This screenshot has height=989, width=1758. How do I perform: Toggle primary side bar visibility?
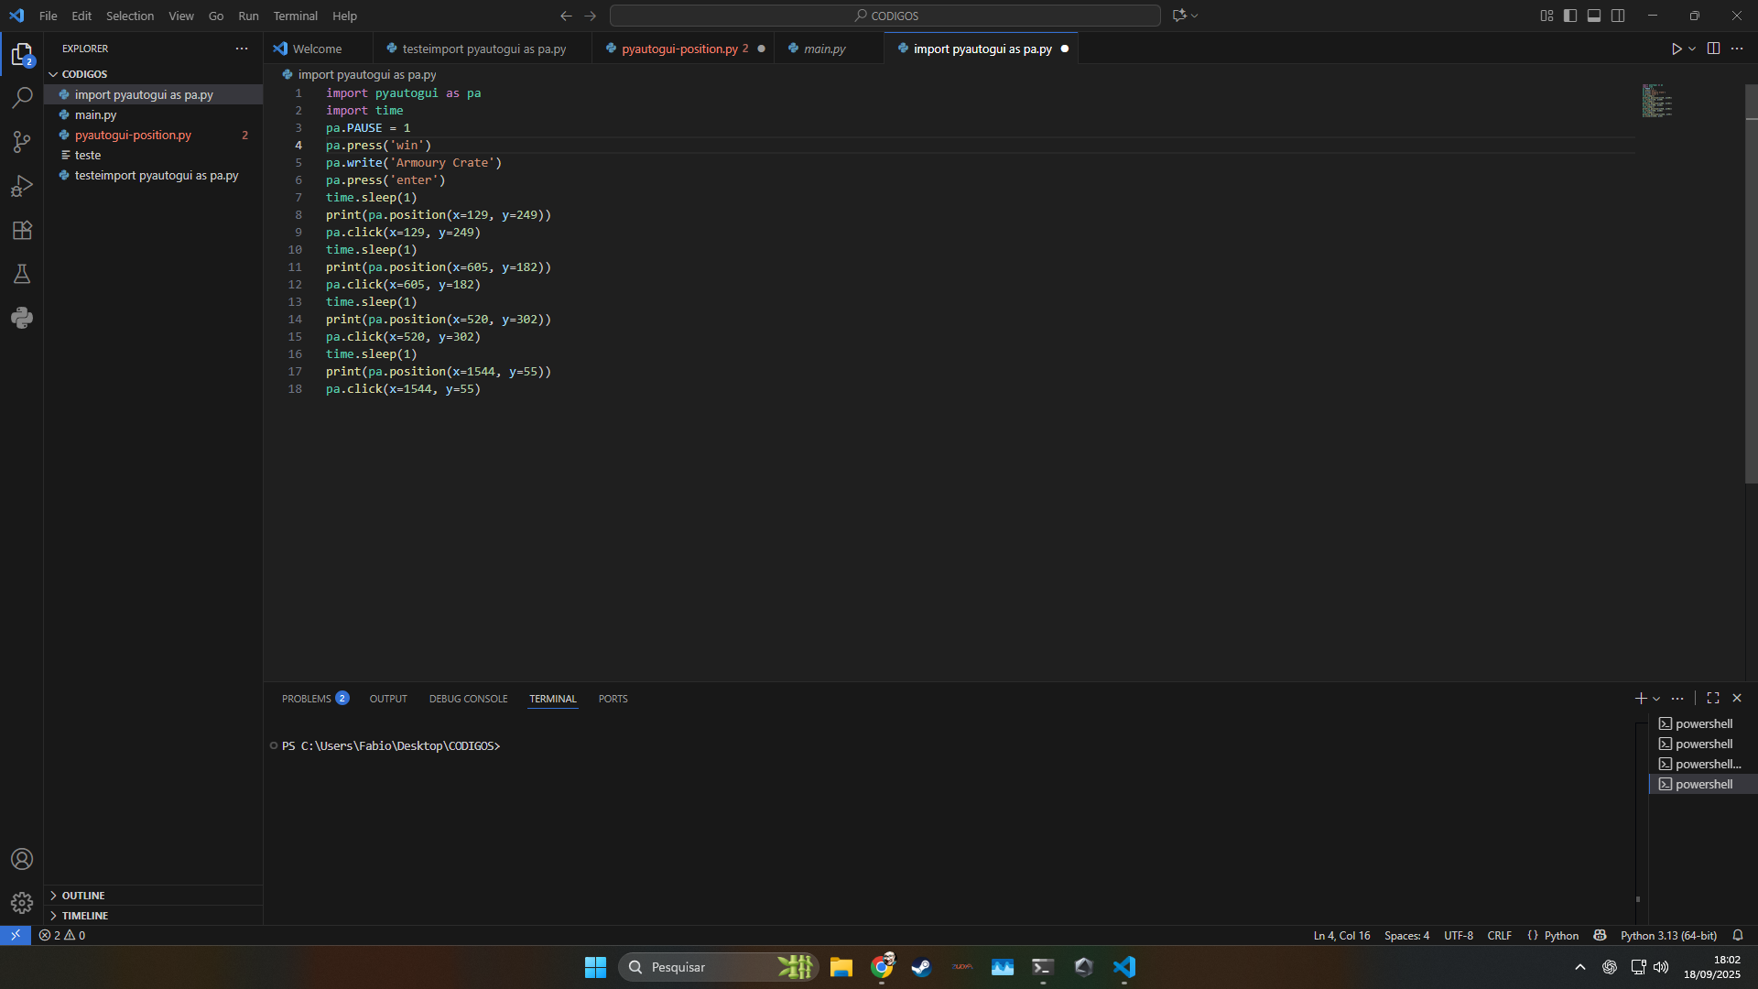pos(1570,16)
